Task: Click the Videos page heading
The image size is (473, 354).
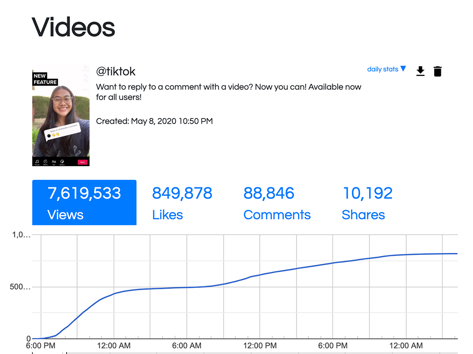Action: pyautogui.click(x=73, y=27)
